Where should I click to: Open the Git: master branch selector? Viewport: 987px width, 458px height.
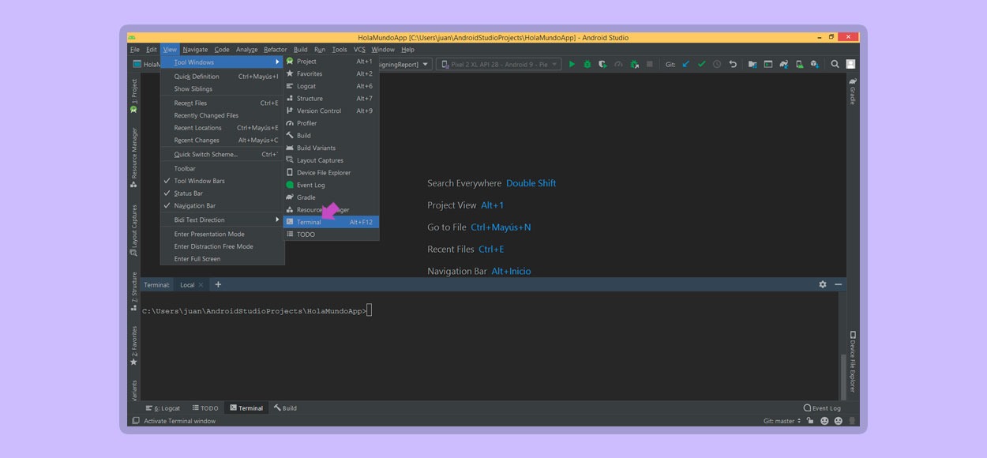click(782, 421)
